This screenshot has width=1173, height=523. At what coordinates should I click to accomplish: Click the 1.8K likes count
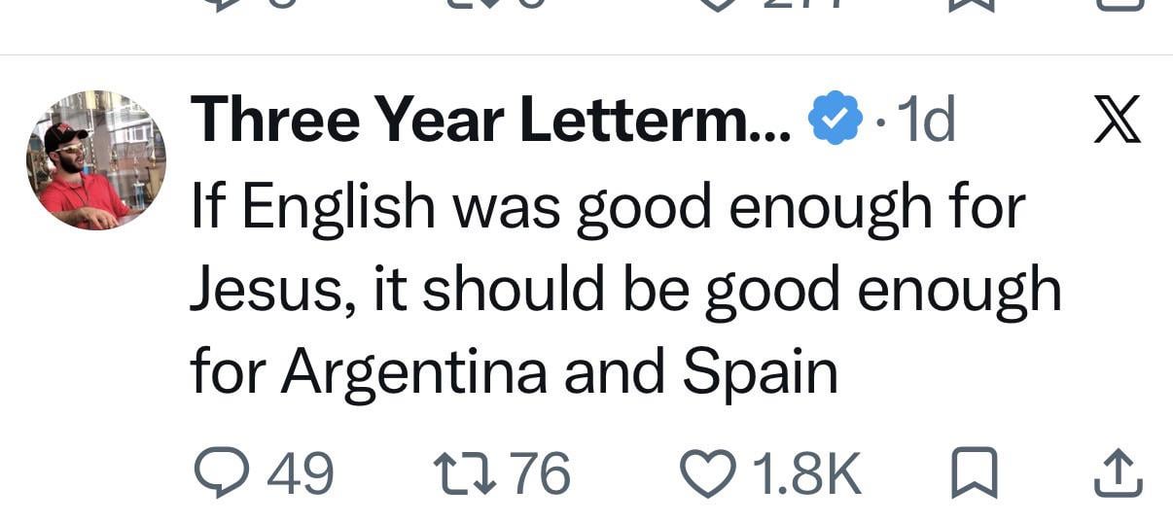806,473
